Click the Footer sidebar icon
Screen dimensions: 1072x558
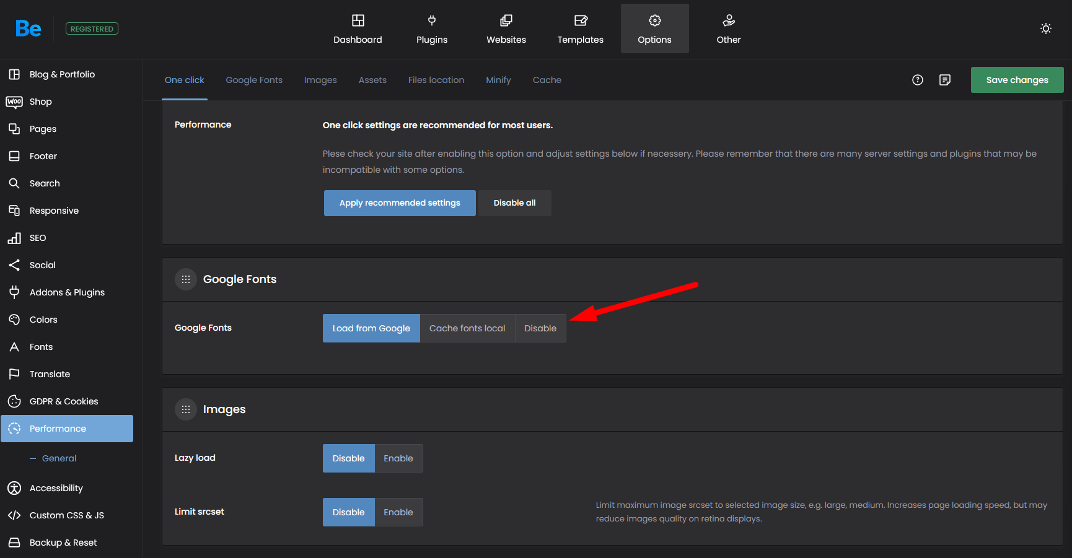point(14,156)
